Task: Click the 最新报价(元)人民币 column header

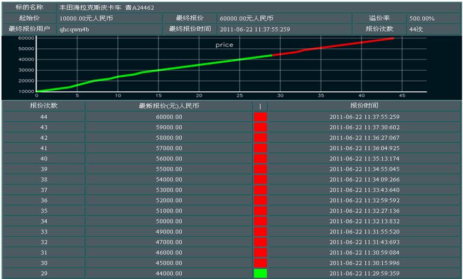Action: [x=169, y=106]
